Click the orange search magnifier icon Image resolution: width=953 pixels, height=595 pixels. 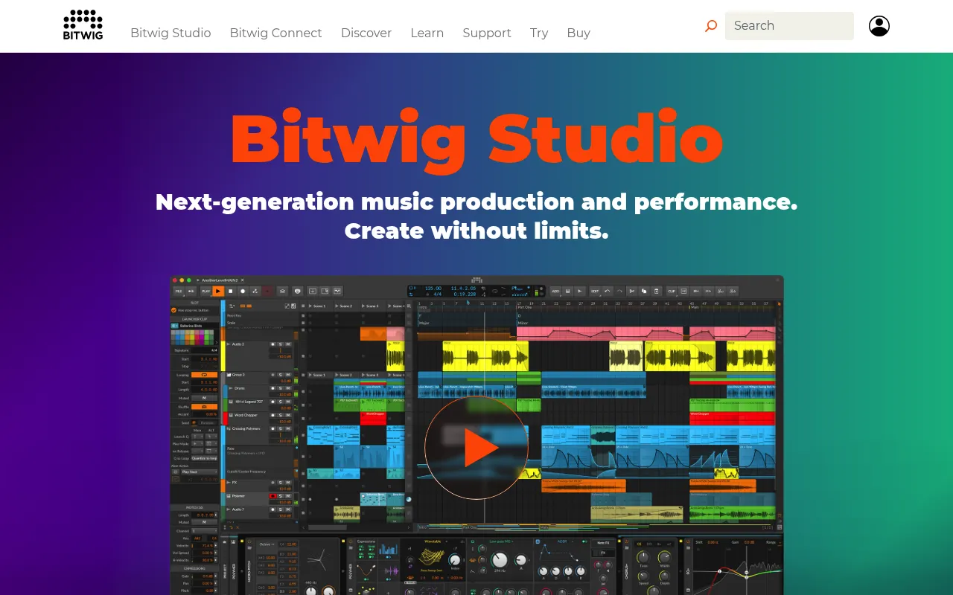(711, 26)
